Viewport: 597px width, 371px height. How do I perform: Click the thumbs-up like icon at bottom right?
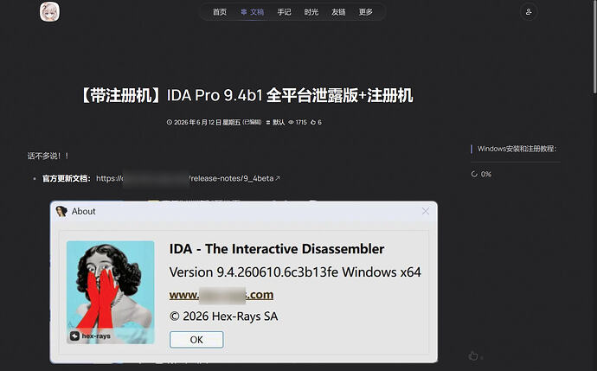(x=473, y=355)
